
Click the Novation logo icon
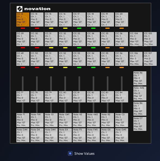click(x=20, y=9)
